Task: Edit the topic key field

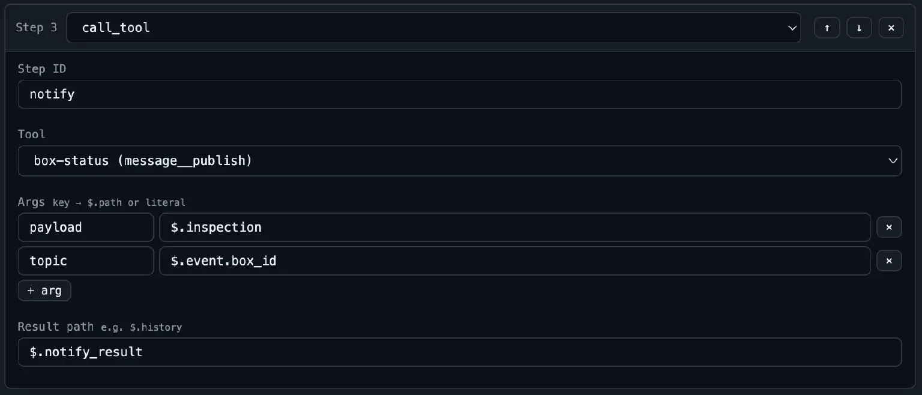Action: (86, 261)
